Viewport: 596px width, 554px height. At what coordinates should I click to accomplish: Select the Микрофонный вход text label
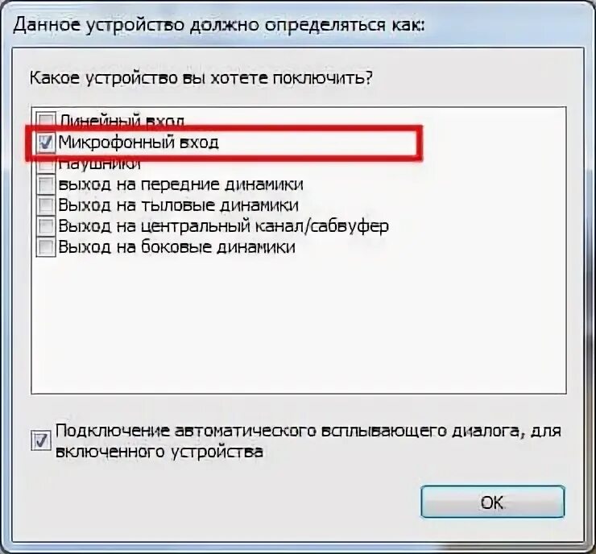click(x=139, y=143)
